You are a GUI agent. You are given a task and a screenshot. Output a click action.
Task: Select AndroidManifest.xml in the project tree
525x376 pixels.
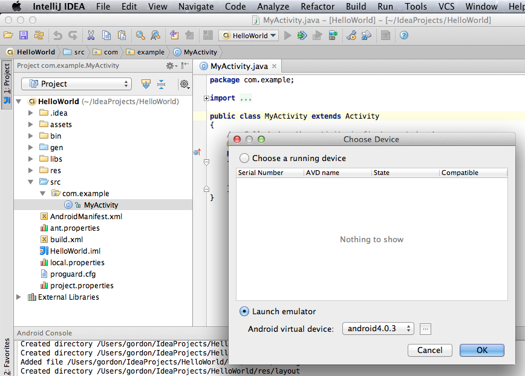(x=86, y=216)
